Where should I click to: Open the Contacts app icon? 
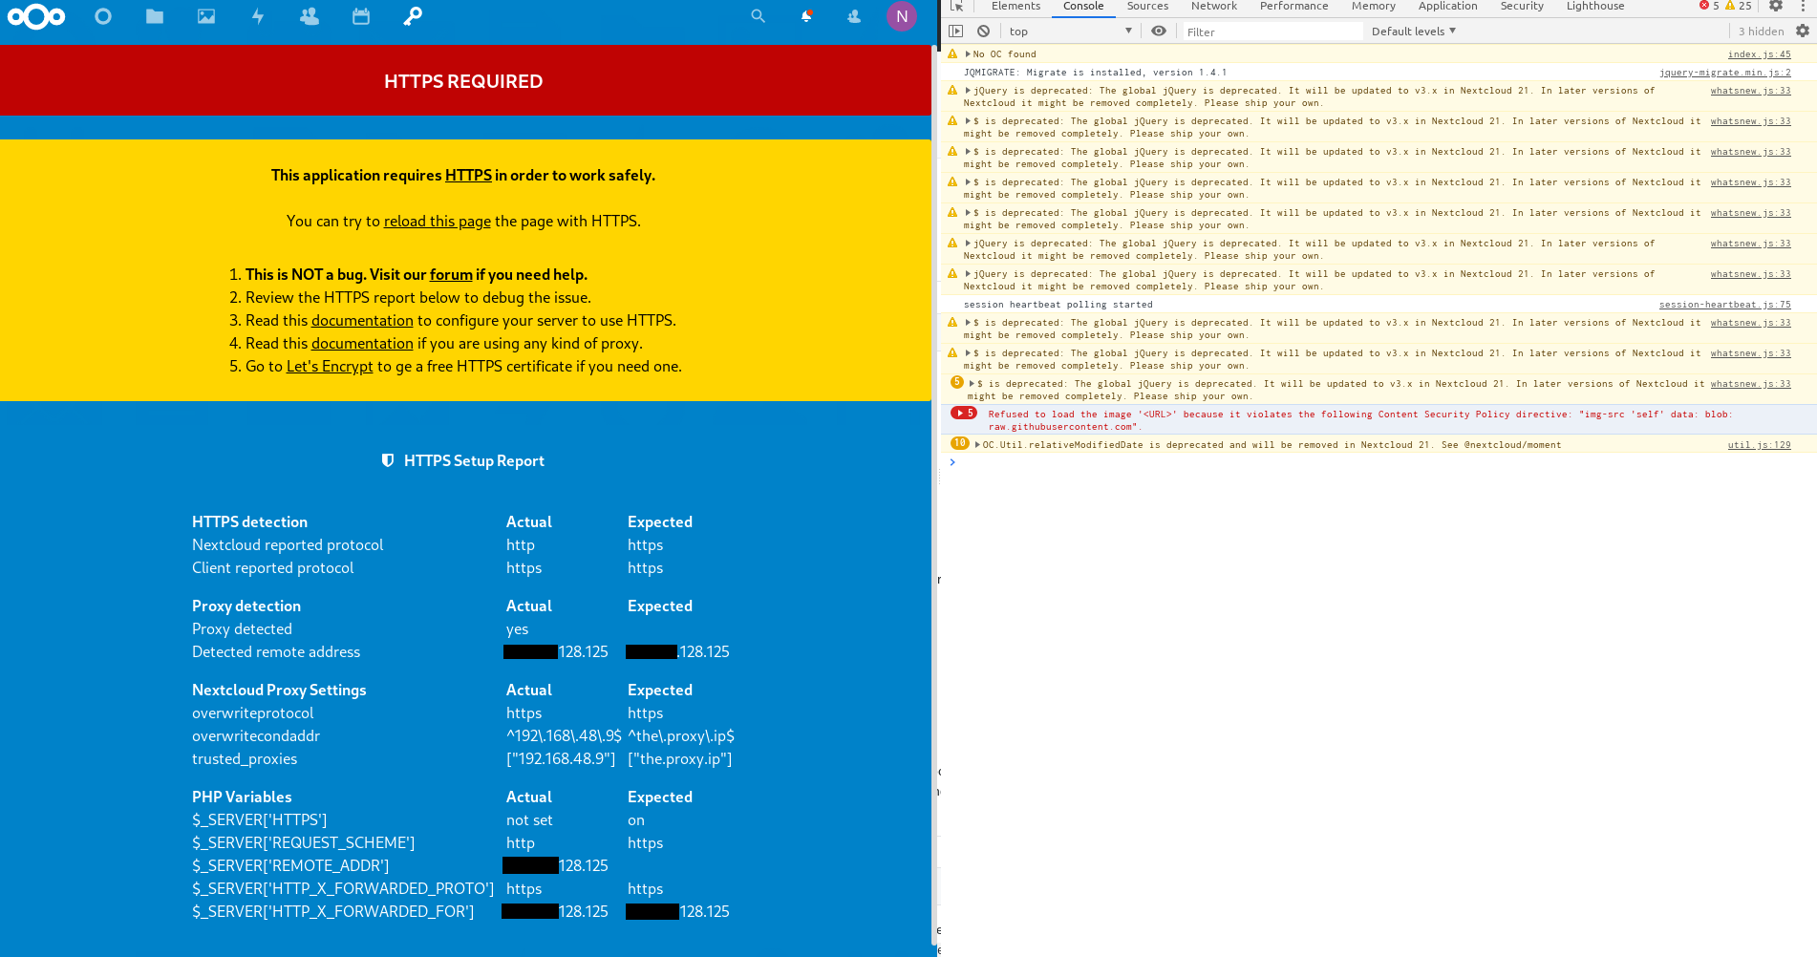tap(310, 16)
